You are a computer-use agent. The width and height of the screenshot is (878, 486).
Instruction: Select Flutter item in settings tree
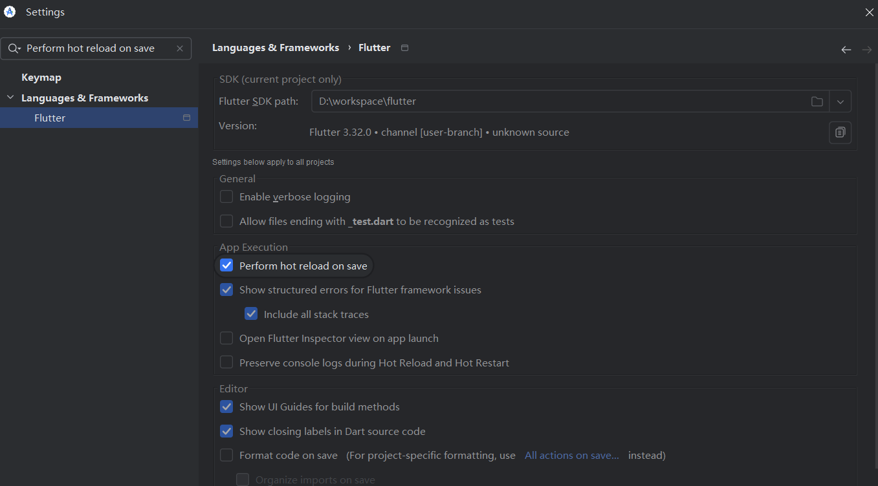pos(98,118)
